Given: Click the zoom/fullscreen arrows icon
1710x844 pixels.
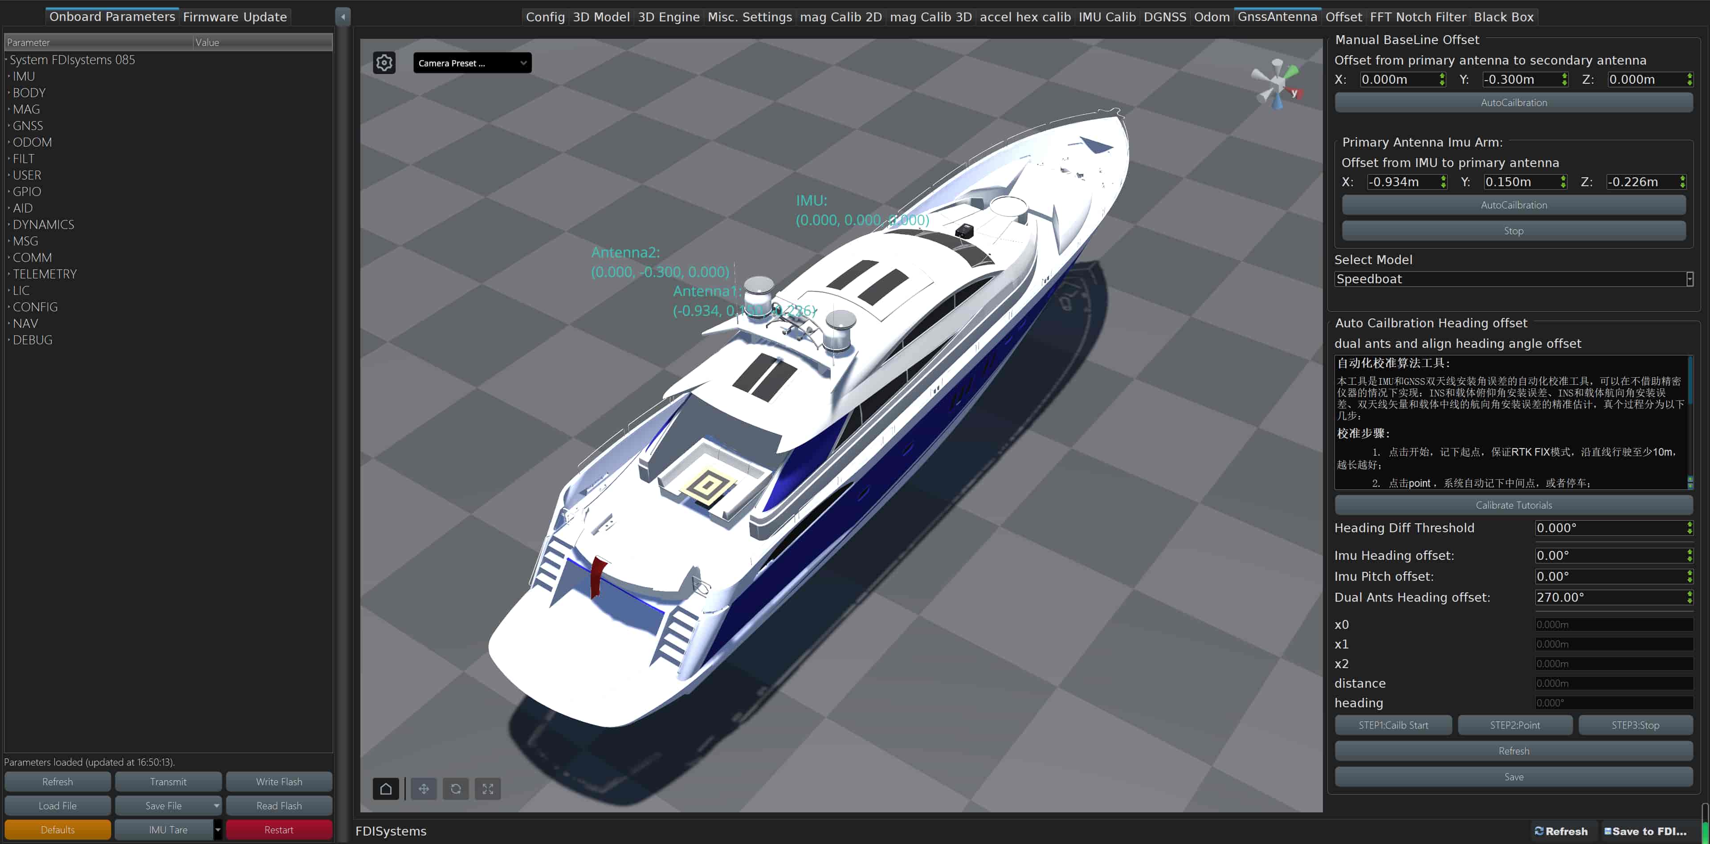Looking at the screenshot, I should point(488,788).
